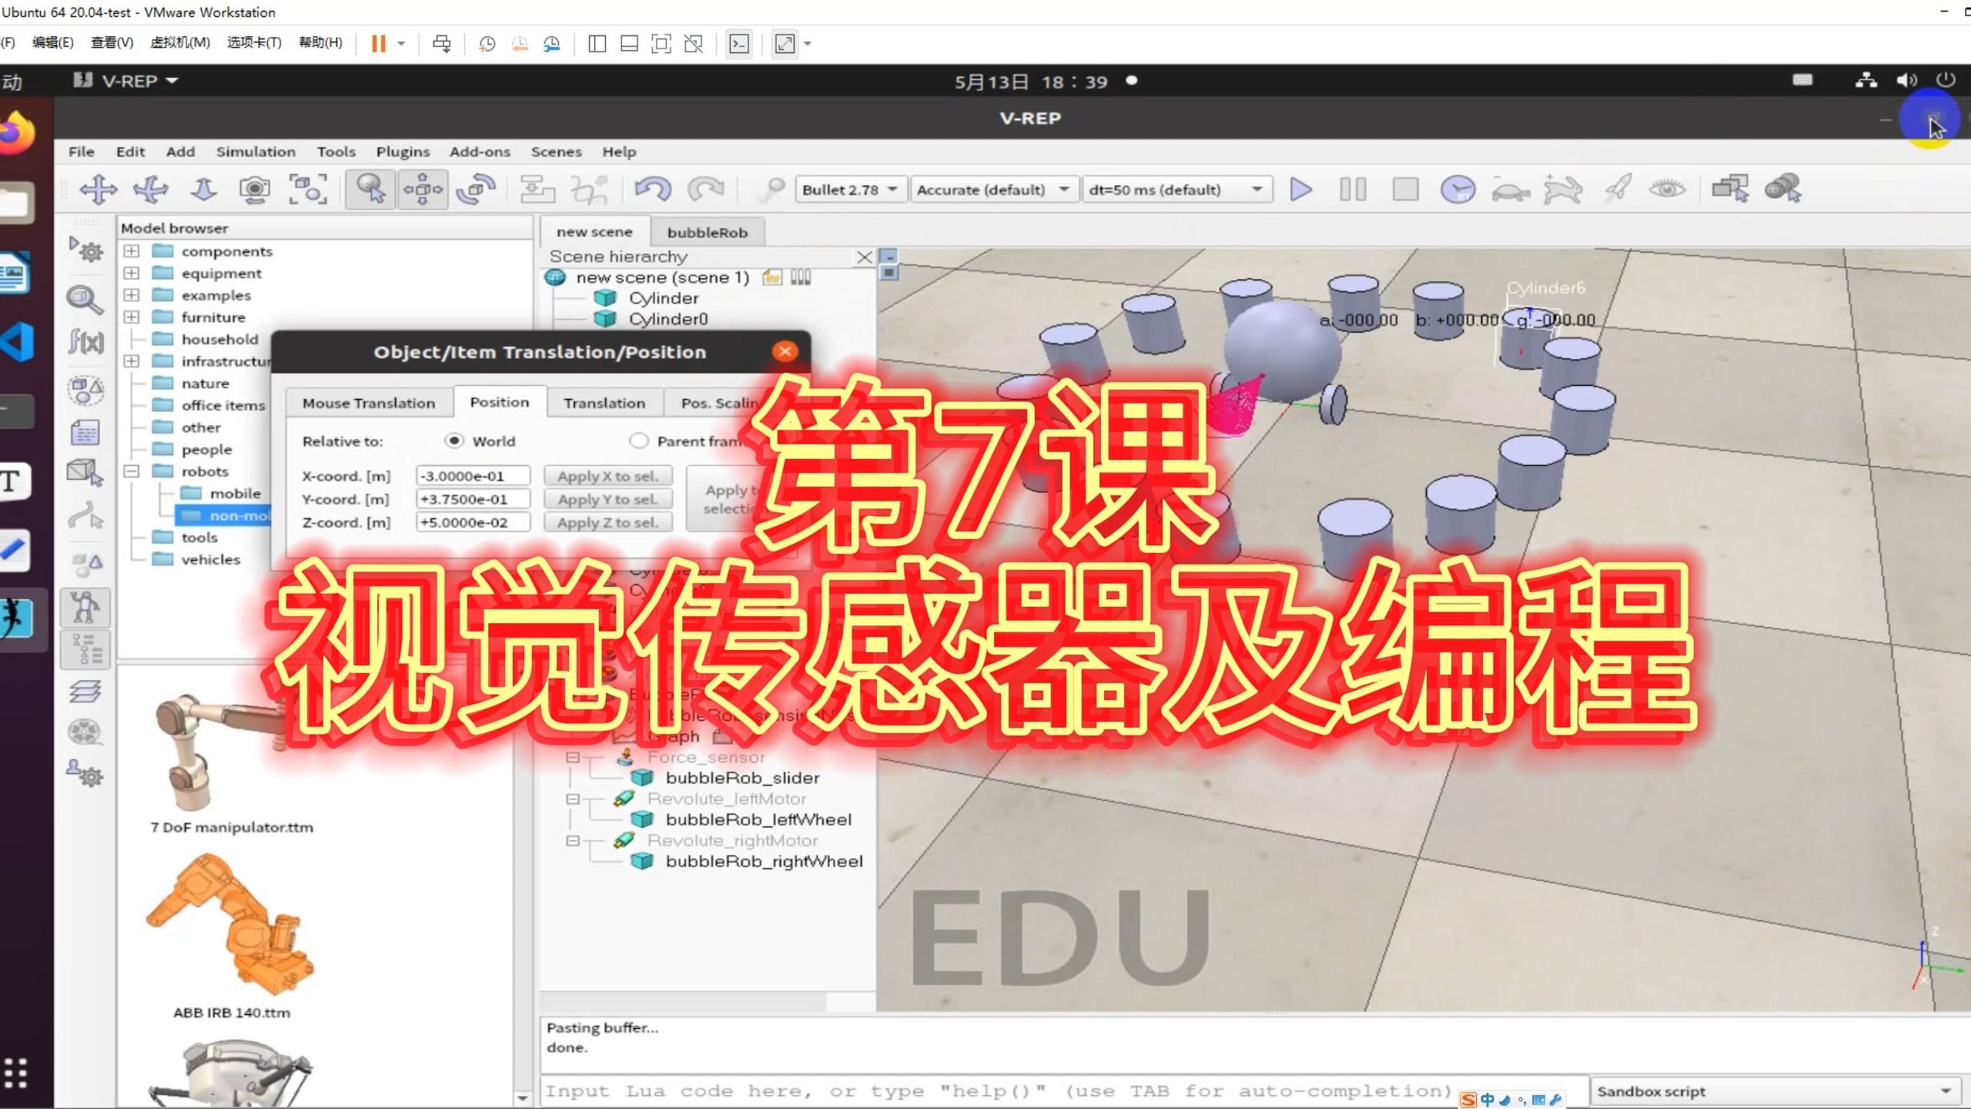Toggle scene hierarchy sidebar icon
Image resolution: width=1971 pixels, height=1109 pixels.
85,649
